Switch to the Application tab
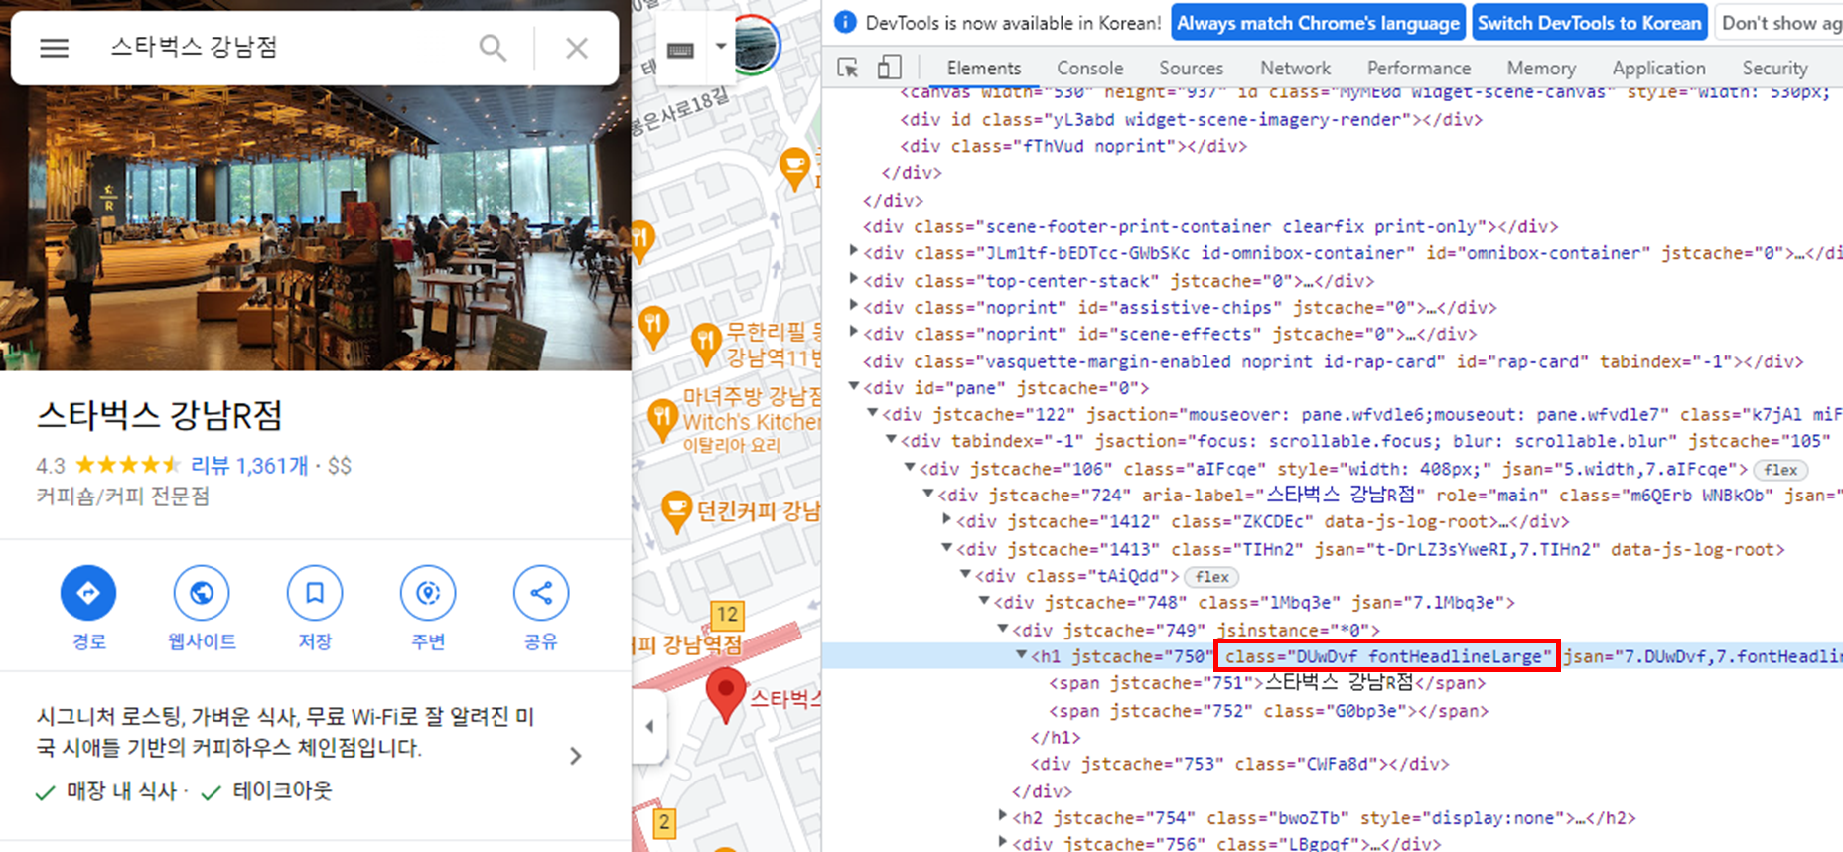1843x852 pixels. point(1658,68)
